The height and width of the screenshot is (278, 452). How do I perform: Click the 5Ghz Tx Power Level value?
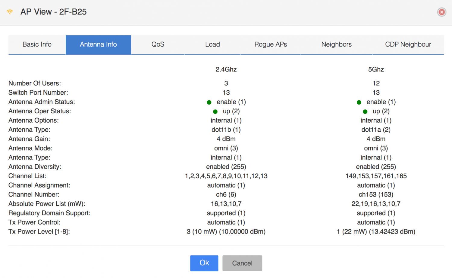coord(376,231)
